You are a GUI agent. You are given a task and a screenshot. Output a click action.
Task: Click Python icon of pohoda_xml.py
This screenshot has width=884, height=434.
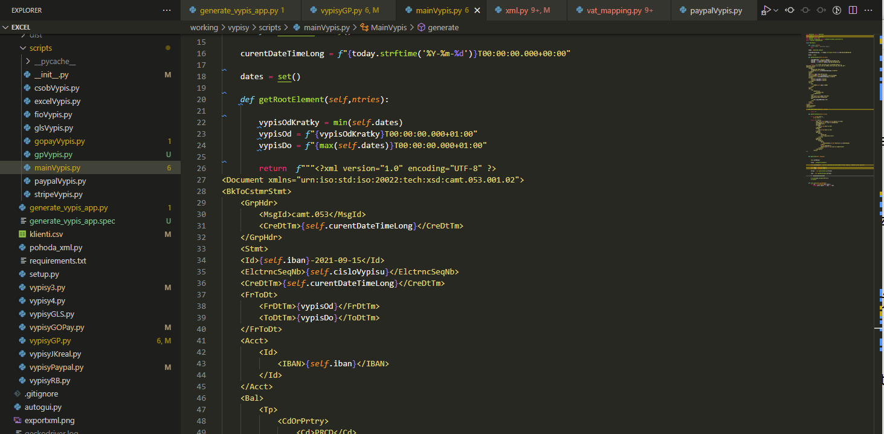click(x=22, y=247)
